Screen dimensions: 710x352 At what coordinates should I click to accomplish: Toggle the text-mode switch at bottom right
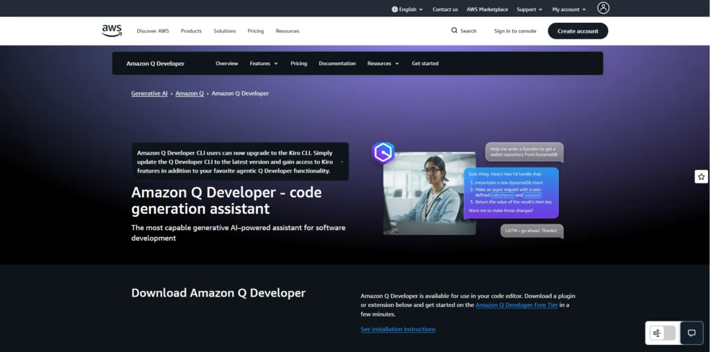pos(662,333)
